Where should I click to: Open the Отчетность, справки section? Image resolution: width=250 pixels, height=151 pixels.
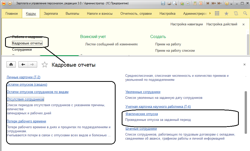click(136, 13)
